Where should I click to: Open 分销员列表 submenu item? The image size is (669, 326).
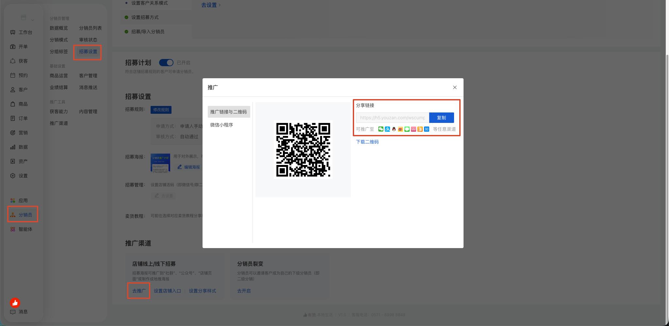pyautogui.click(x=90, y=28)
